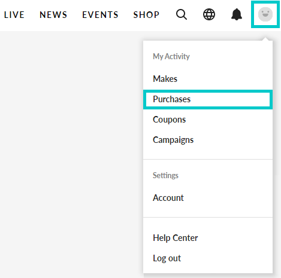The image size is (281, 278).
Task: Open the Help Center link
Action: [208, 238]
